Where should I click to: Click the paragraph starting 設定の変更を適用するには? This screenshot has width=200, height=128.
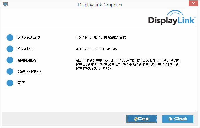(x=128, y=64)
